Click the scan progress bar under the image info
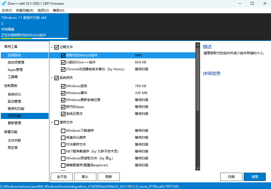Image resolution: width=271 pixels, height=189 pixels. pos(34,38)
